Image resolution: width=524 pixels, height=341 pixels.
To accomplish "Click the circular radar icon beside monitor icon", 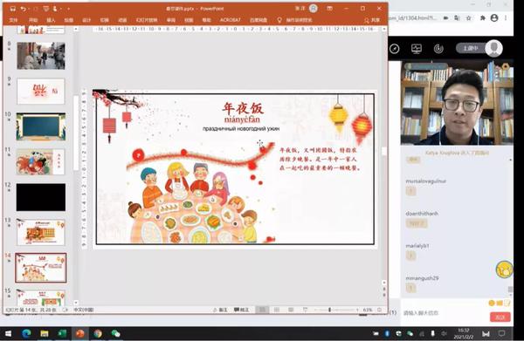I will point(438,49).
